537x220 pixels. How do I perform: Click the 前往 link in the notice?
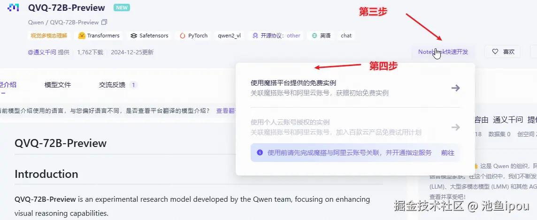(448, 153)
